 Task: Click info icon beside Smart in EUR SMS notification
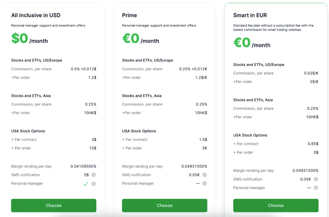pyautogui.click(x=316, y=179)
